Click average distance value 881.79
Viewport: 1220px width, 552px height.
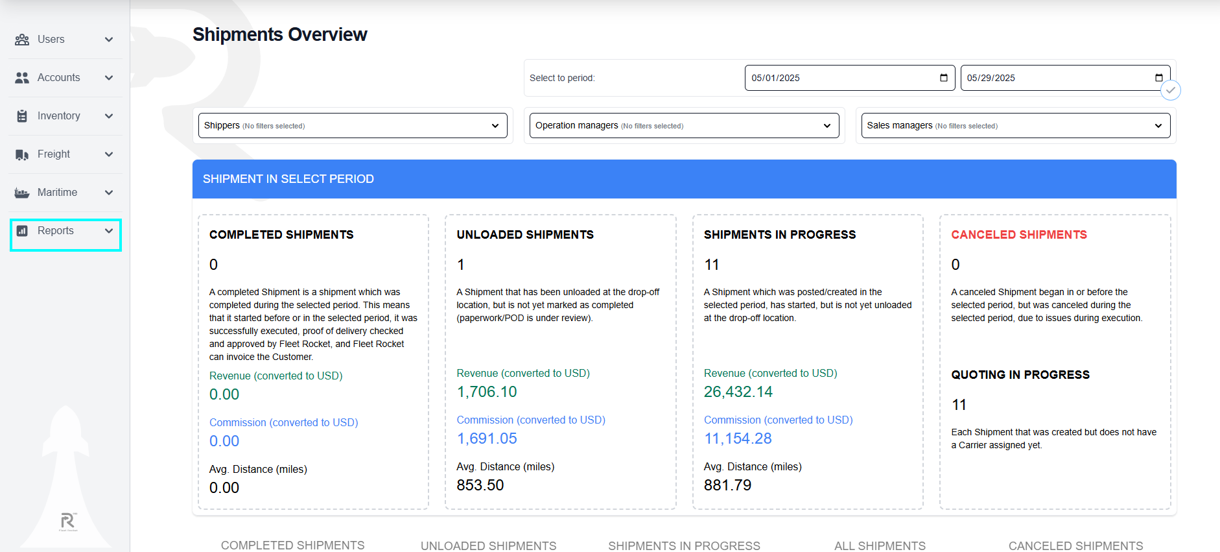[727, 485]
